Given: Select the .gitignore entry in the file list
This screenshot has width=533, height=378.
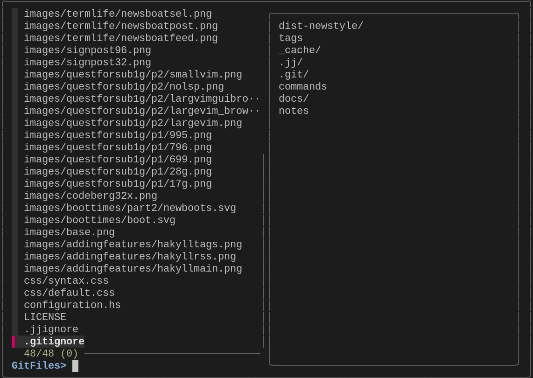Looking at the screenshot, I should (54, 341).
